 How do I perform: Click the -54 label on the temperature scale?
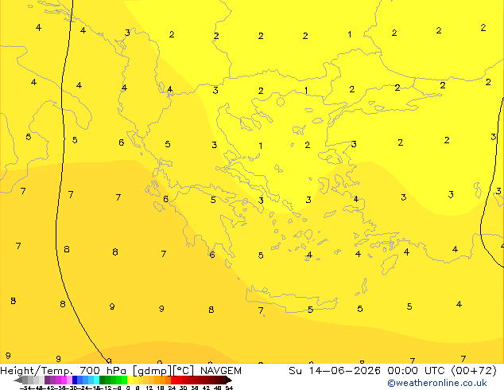click(25, 388)
